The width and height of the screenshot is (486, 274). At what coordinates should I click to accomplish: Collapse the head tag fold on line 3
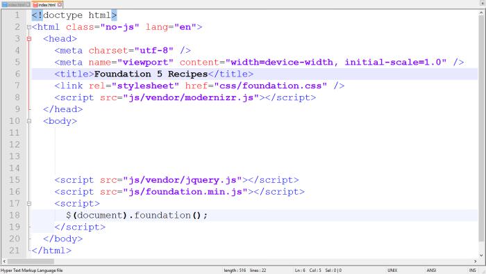29,39
